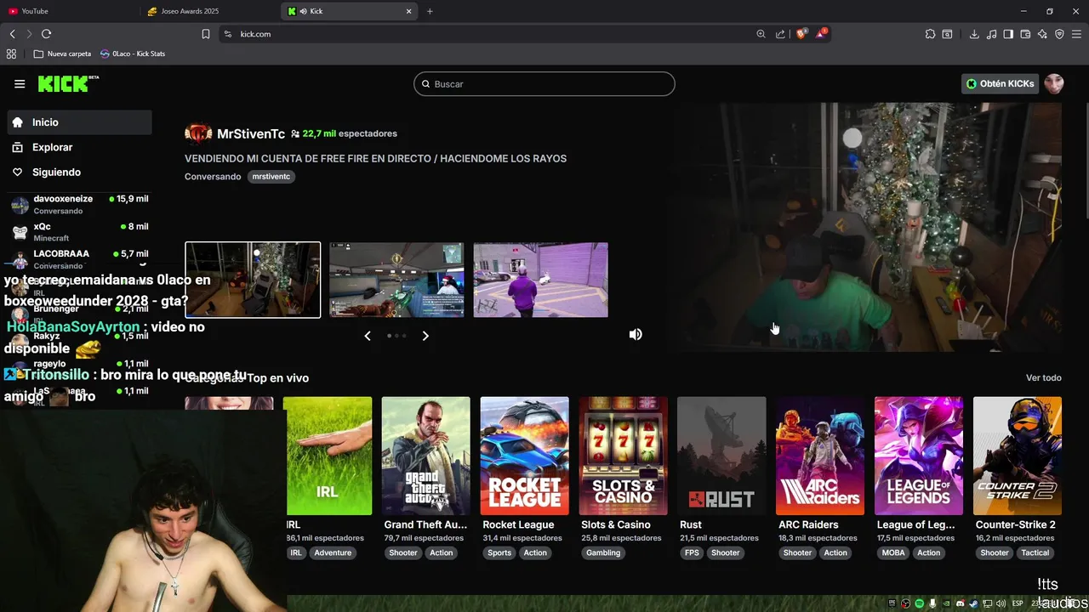The height and width of the screenshot is (612, 1089).
Task: Select the first featured stream thumbnail
Action: (x=253, y=280)
